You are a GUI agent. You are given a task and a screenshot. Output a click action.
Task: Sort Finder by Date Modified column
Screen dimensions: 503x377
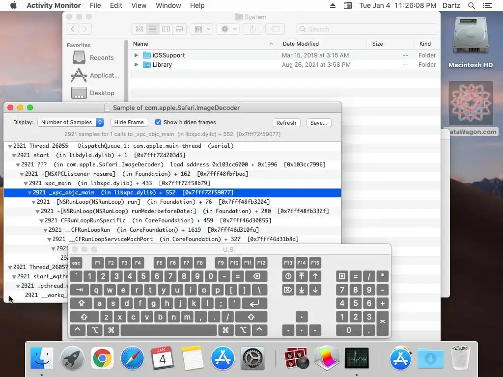[322, 44]
